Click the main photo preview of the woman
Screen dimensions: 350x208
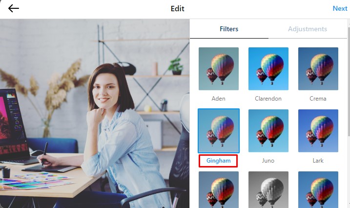click(95, 113)
